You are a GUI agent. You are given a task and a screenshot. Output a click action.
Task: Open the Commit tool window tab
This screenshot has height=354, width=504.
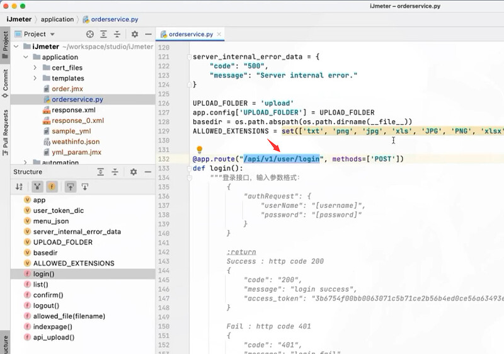click(x=5, y=84)
